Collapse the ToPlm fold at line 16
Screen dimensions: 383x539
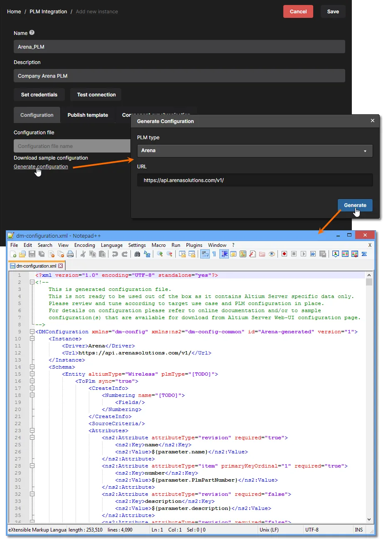(x=32, y=381)
